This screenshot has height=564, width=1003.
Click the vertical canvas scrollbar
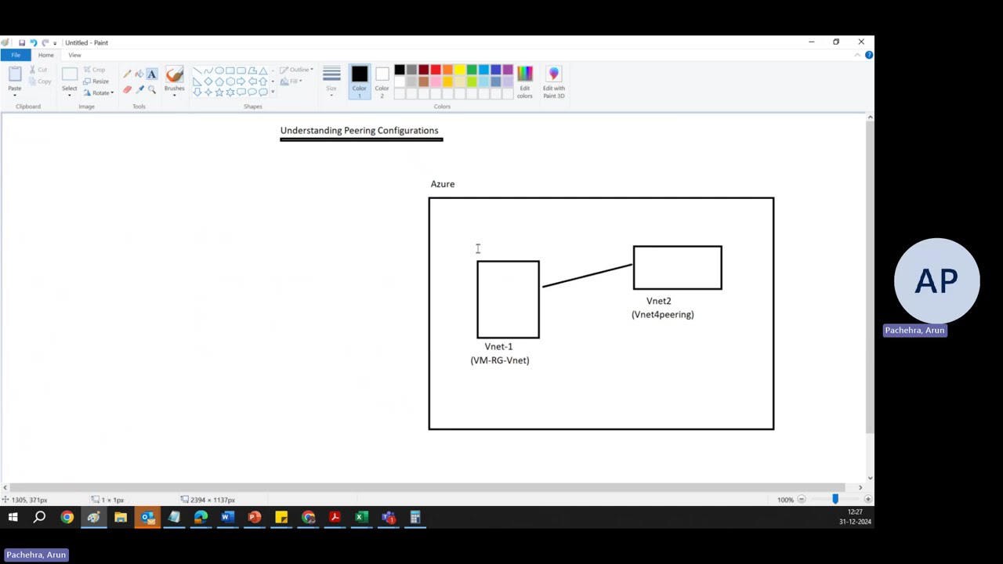click(870, 278)
